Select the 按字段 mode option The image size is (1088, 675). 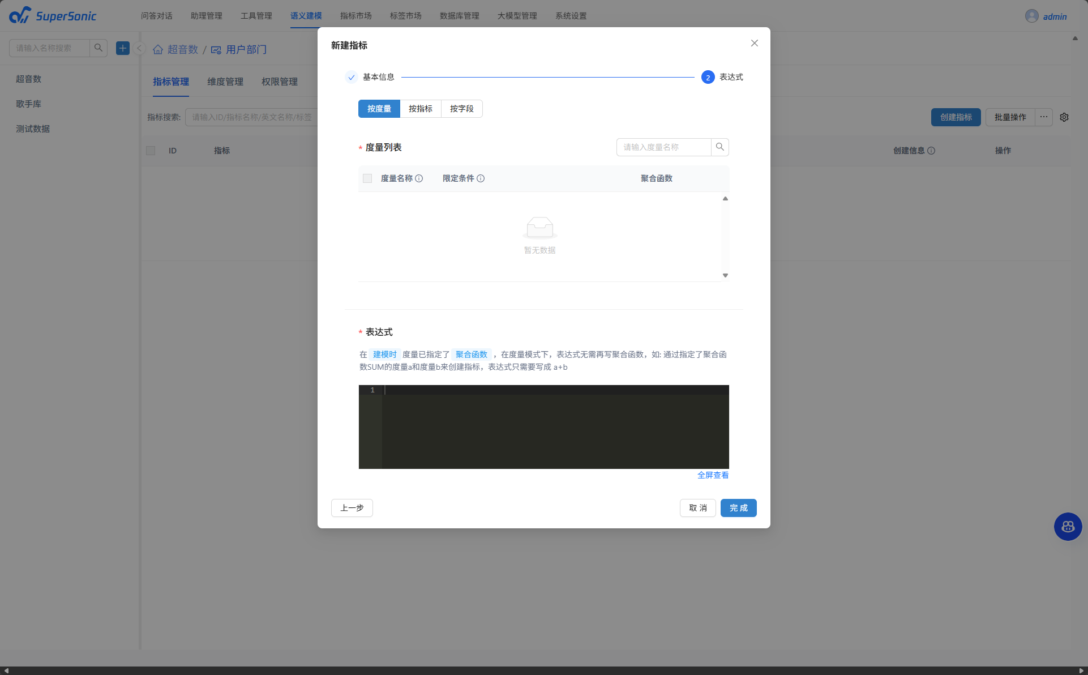pyautogui.click(x=462, y=109)
